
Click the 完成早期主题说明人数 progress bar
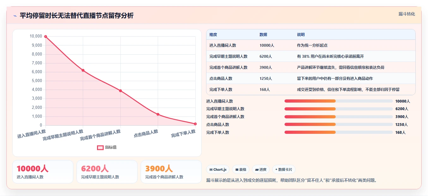point(339,109)
